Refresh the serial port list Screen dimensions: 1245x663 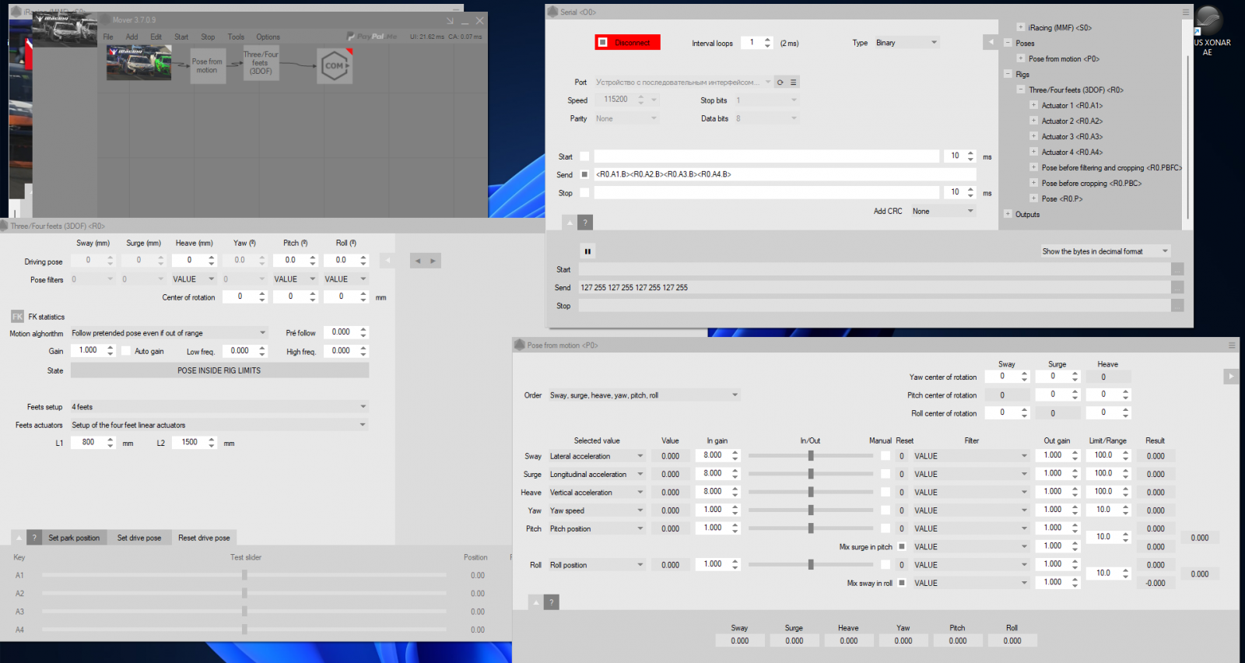780,82
